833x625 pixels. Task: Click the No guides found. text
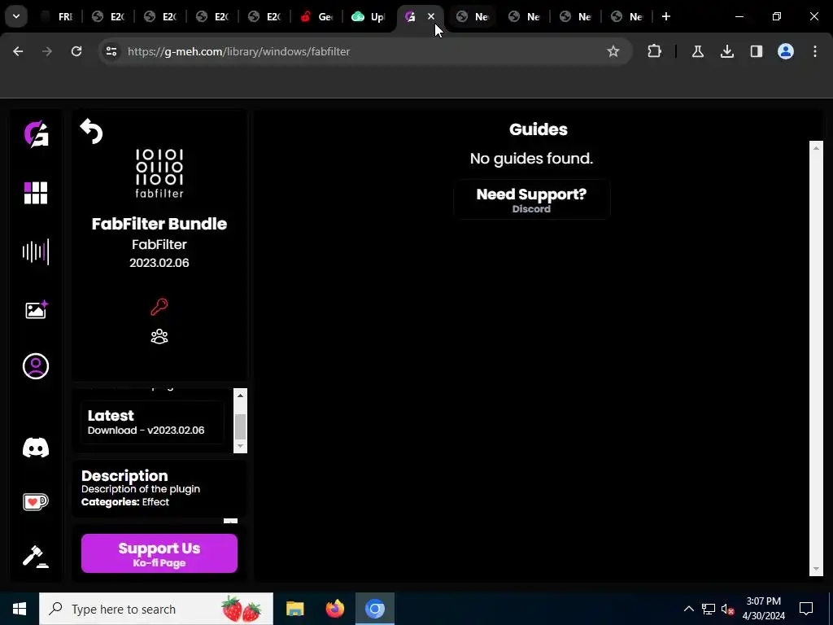tap(531, 159)
